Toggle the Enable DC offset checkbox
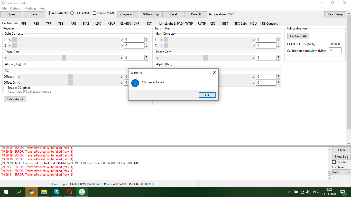 [x=17, y=88]
